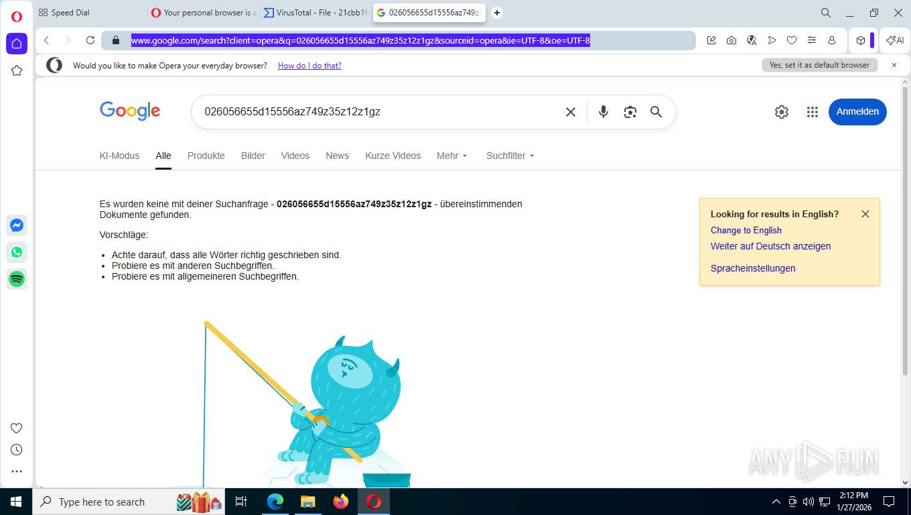
Task: Open the How do I do that? link
Action: (309, 66)
